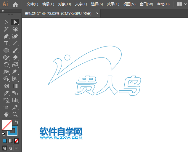Click the Adobe Illustrator Ai logo

tap(5, 4)
